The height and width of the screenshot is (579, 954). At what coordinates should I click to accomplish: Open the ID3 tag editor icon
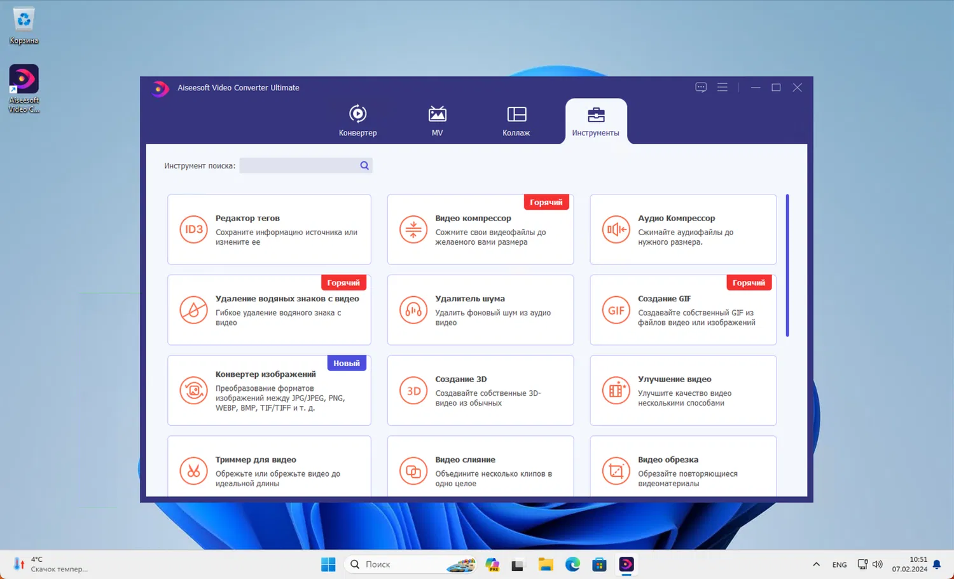(193, 229)
